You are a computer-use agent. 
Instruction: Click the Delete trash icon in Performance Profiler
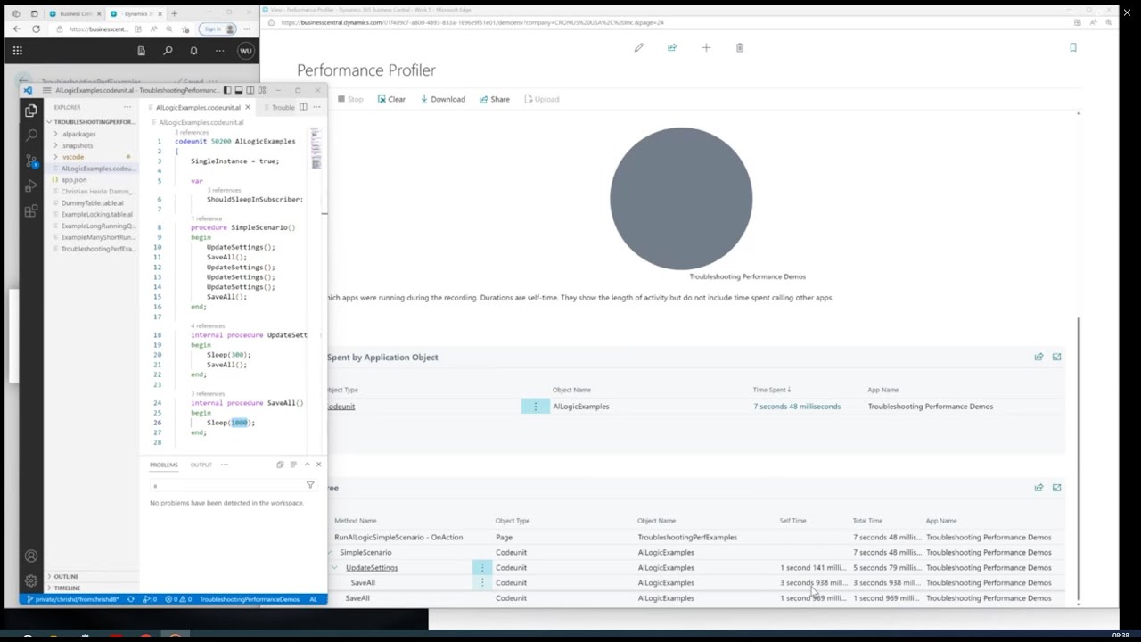740,47
